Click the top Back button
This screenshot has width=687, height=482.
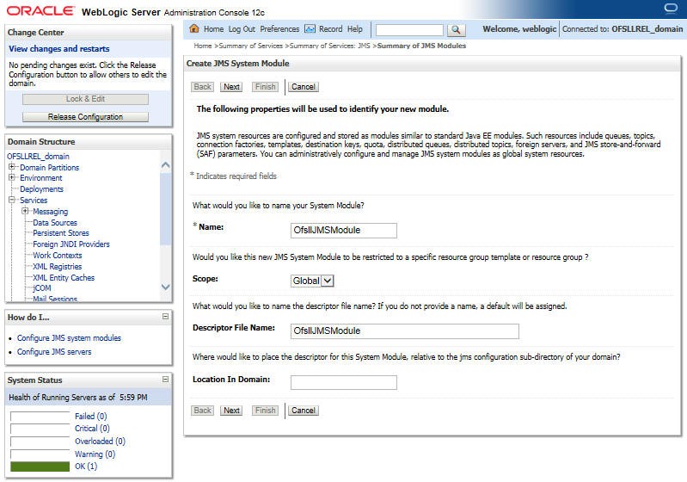pos(202,87)
